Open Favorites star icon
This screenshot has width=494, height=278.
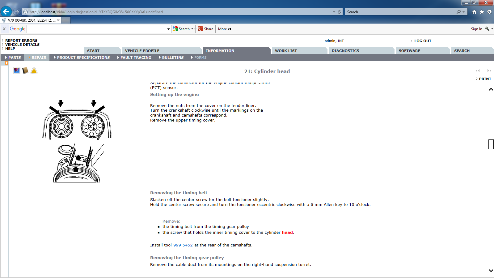click(482, 12)
